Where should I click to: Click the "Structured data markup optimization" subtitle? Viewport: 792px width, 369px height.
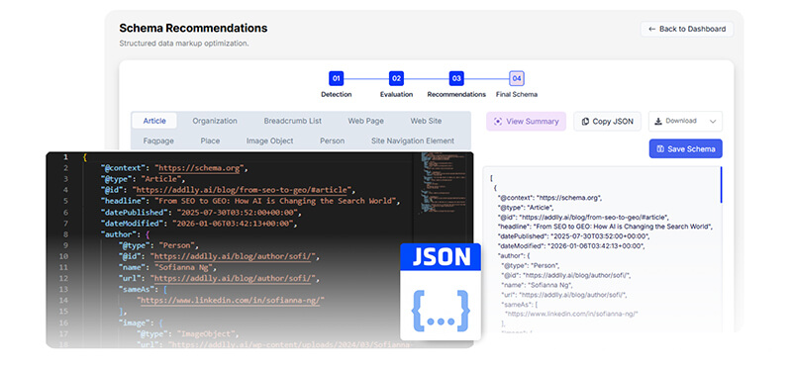click(184, 44)
